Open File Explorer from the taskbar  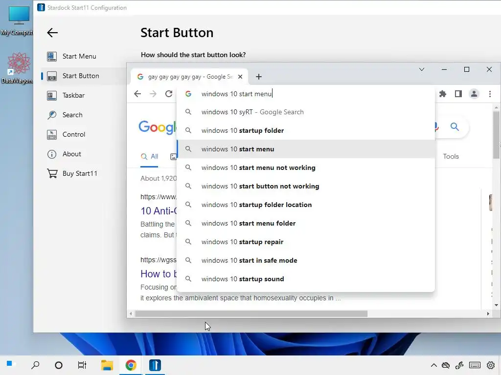tap(107, 365)
